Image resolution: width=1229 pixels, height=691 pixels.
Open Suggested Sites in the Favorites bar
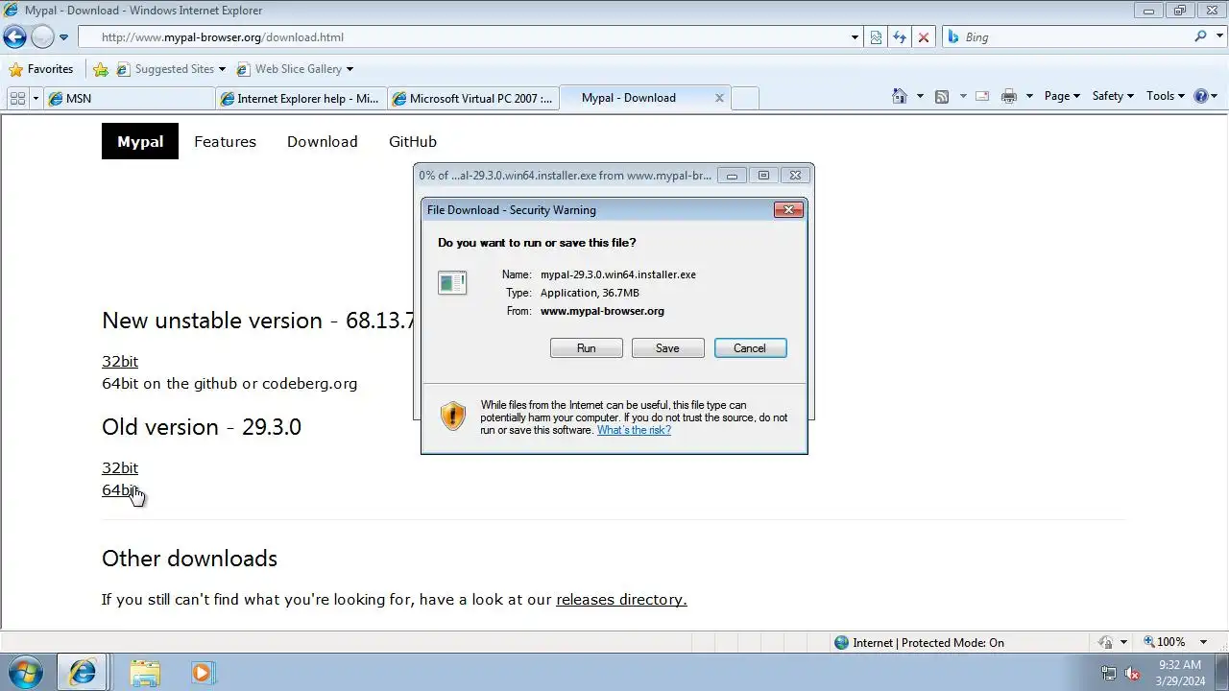[170, 69]
